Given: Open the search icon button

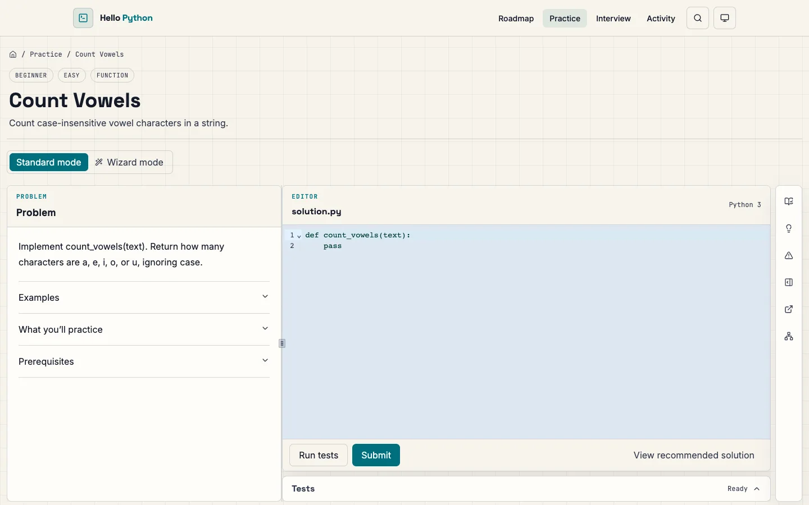Looking at the screenshot, I should (698, 18).
